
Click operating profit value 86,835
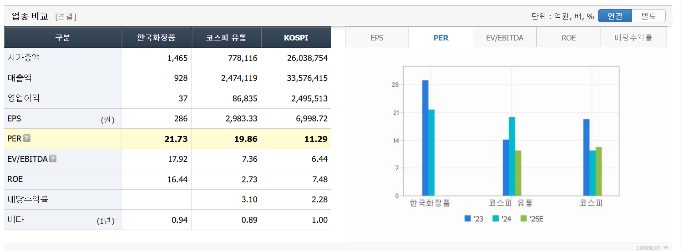pyautogui.click(x=244, y=98)
